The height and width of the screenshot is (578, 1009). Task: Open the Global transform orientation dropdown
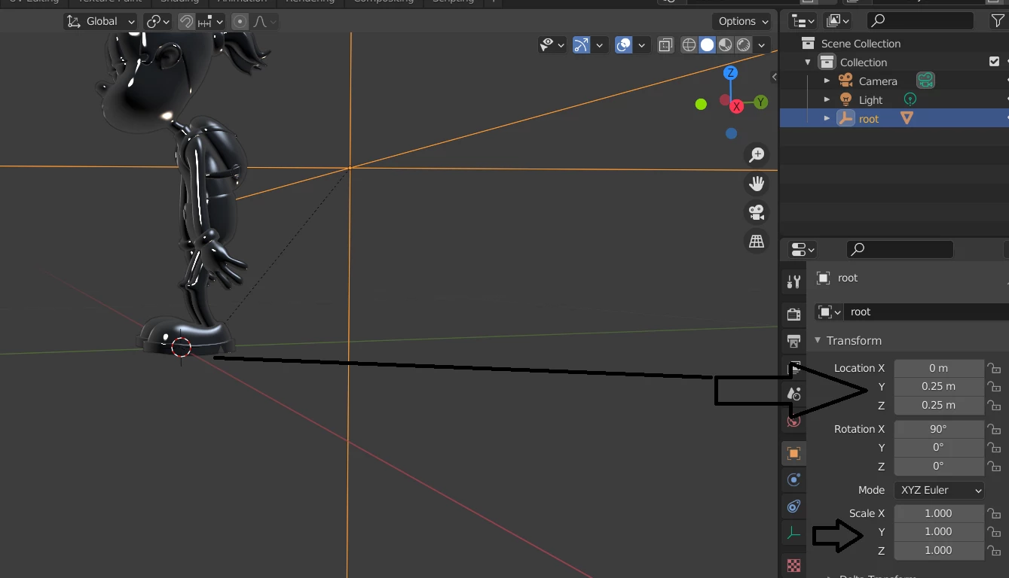coord(100,22)
